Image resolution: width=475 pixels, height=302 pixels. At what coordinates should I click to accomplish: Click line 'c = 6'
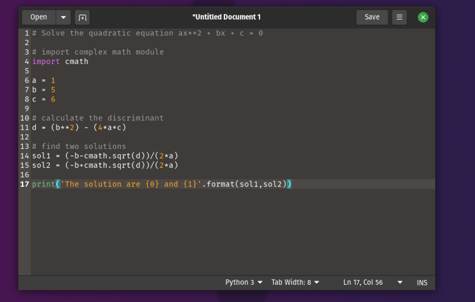43,99
